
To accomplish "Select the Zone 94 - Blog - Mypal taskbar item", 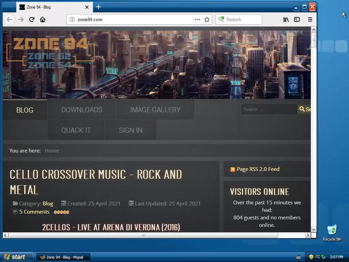I will (63, 257).
